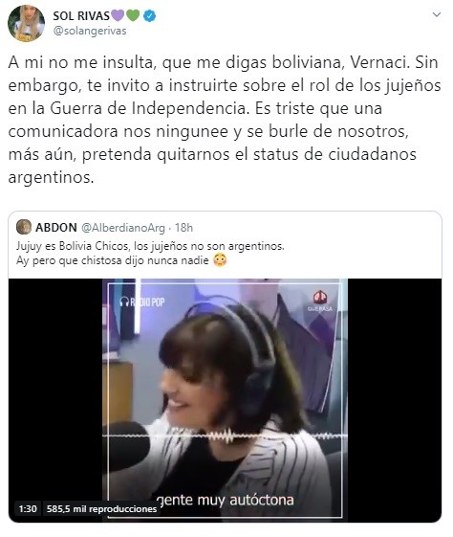
Task: Open ABDON profile avatar
Action: (24, 227)
